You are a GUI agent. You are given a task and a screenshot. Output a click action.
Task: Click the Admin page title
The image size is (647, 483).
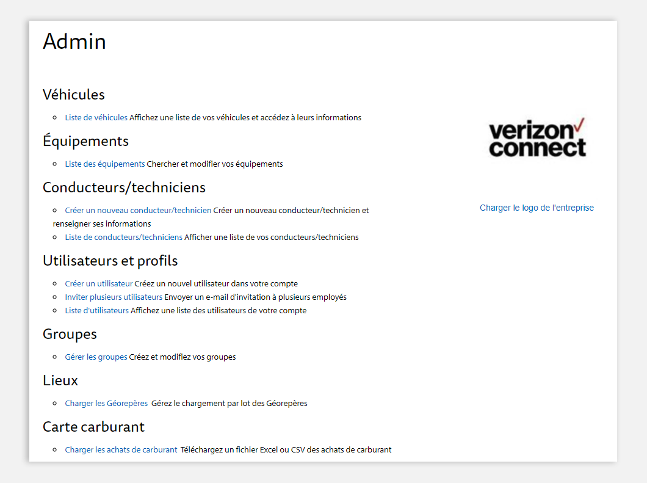point(74,42)
